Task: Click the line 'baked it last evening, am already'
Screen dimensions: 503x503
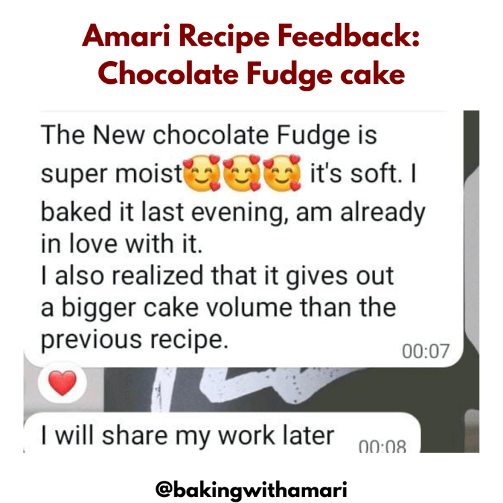Action: pos(233,213)
